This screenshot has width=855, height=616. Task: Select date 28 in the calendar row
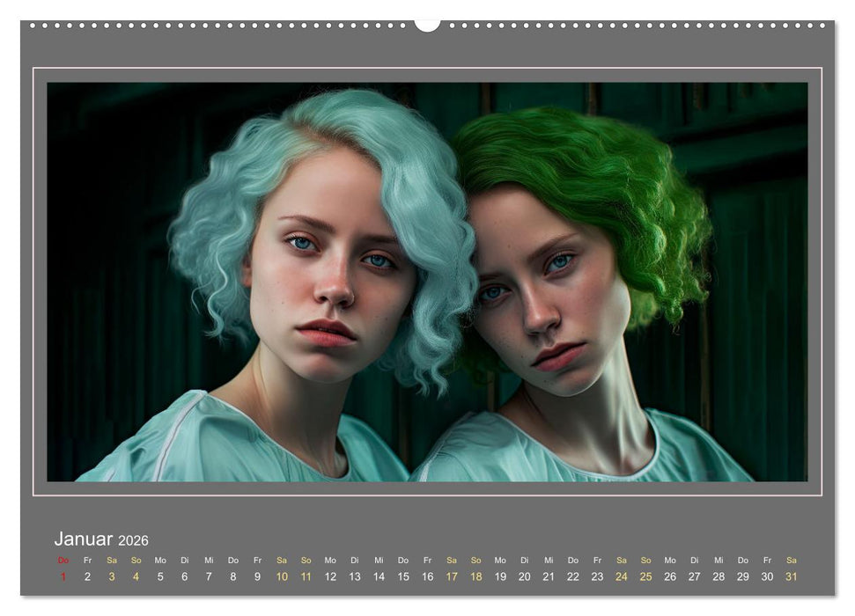point(719,576)
